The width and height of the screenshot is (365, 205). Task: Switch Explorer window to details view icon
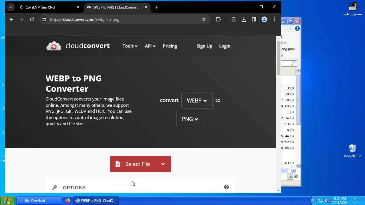(290, 177)
